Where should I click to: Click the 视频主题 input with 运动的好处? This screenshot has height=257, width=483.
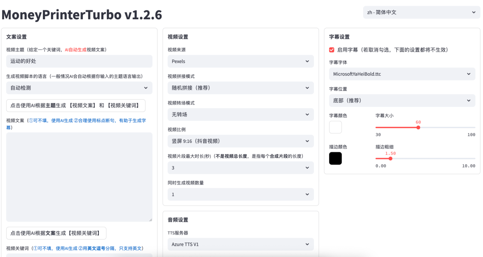[79, 61]
